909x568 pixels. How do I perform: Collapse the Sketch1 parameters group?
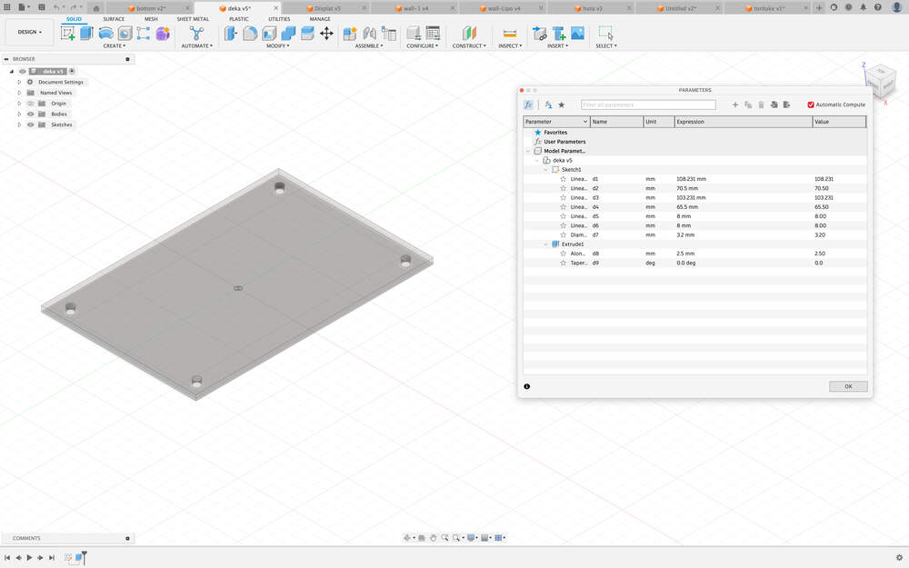(545, 170)
